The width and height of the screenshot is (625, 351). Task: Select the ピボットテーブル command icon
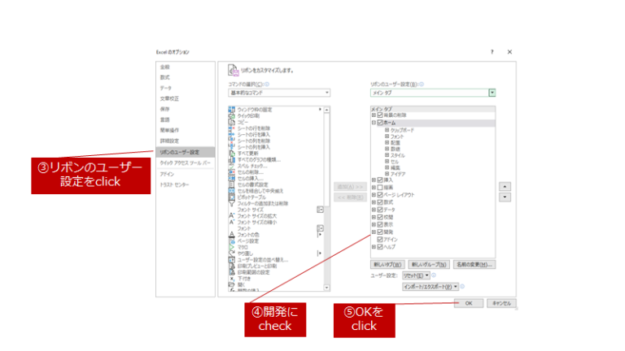click(232, 197)
